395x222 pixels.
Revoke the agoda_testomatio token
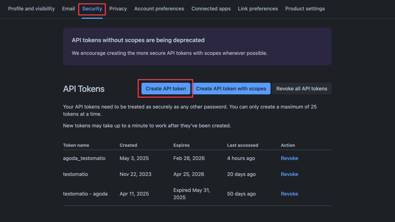(x=289, y=158)
